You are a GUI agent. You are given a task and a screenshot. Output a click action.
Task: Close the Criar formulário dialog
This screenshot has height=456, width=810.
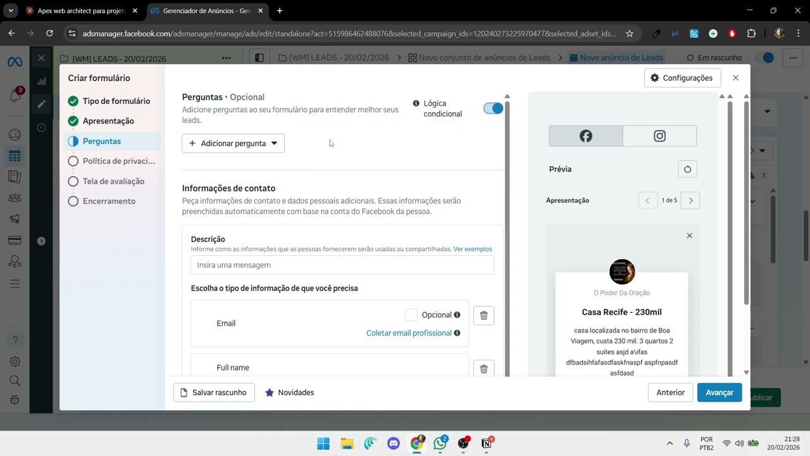[735, 78]
